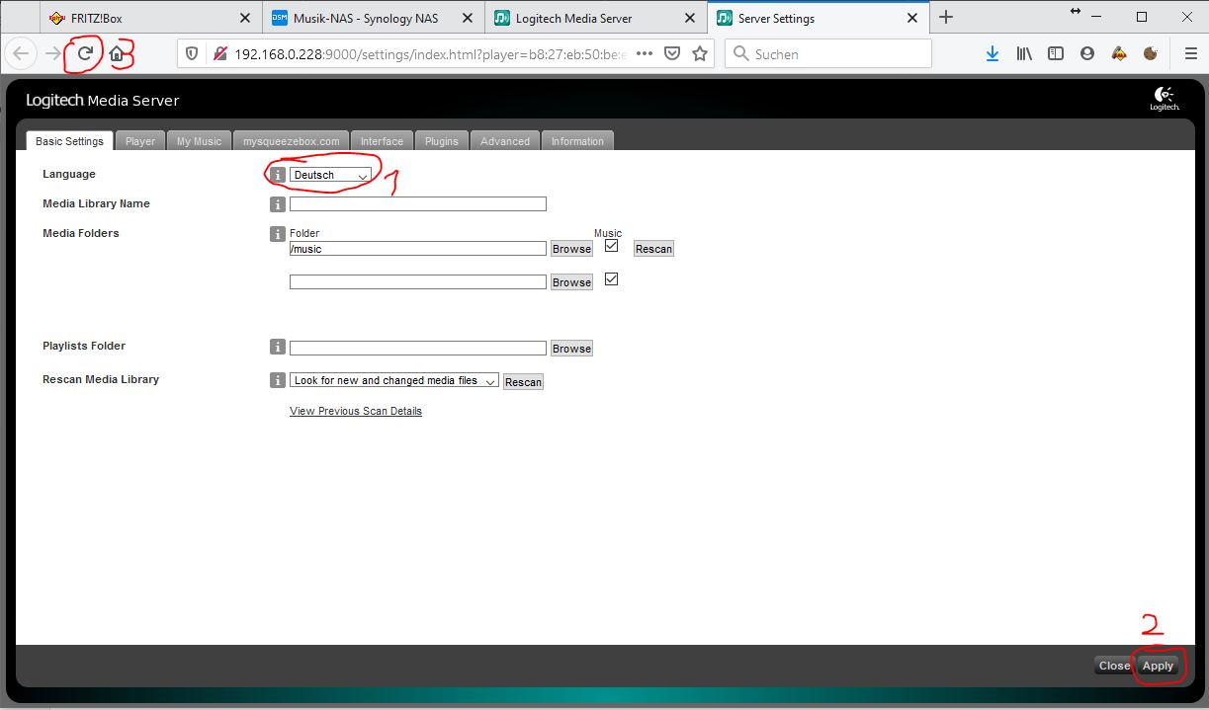Click Rescan next to the /music folder
1209x710 pixels.
[x=653, y=249]
